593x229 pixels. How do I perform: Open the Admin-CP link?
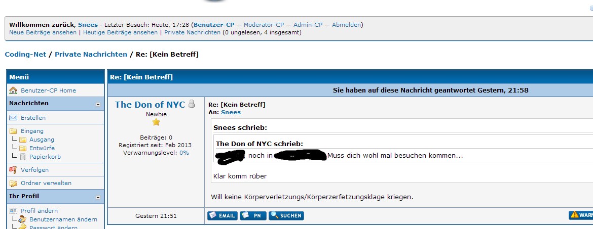click(x=308, y=25)
